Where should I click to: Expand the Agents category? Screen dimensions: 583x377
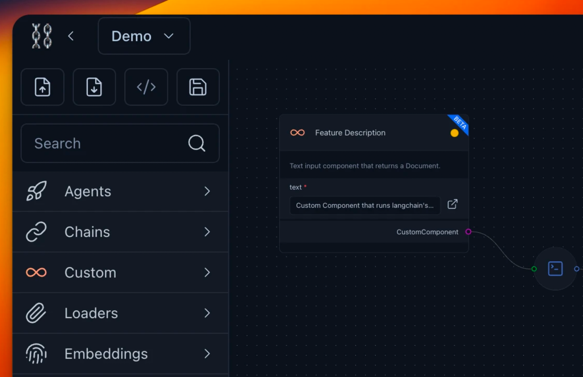120,191
